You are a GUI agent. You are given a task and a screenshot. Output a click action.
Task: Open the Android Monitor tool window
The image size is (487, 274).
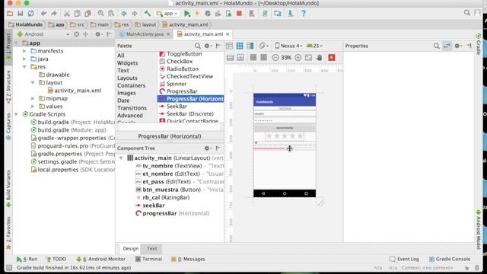[x=101, y=259]
